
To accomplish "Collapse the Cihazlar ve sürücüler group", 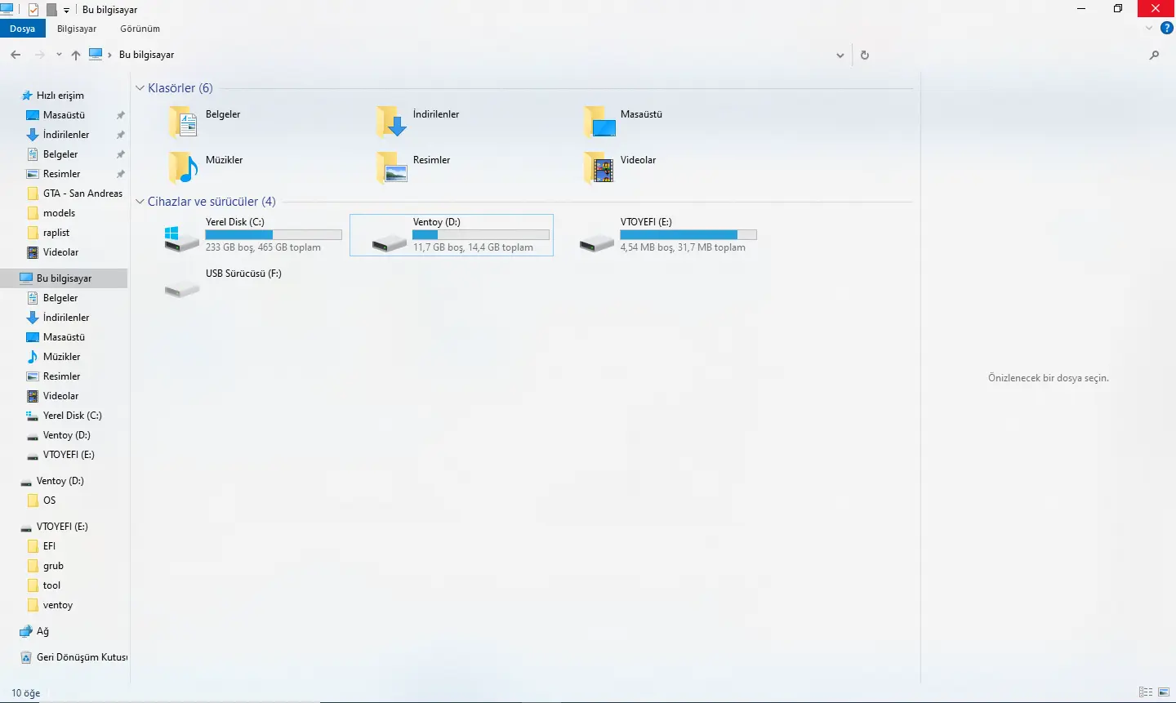I will point(140,202).
